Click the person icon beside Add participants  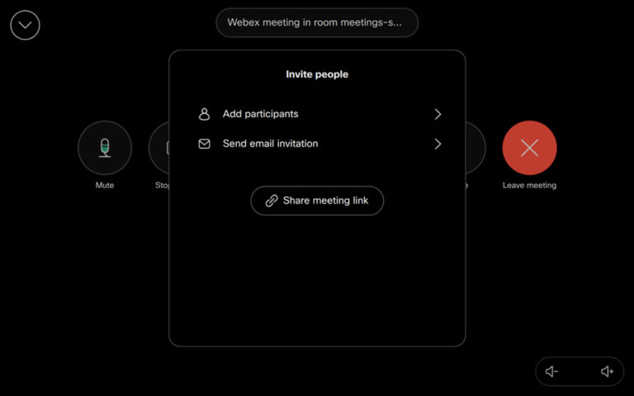(205, 114)
